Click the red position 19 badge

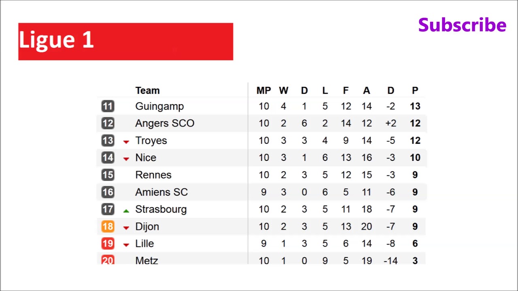point(108,244)
